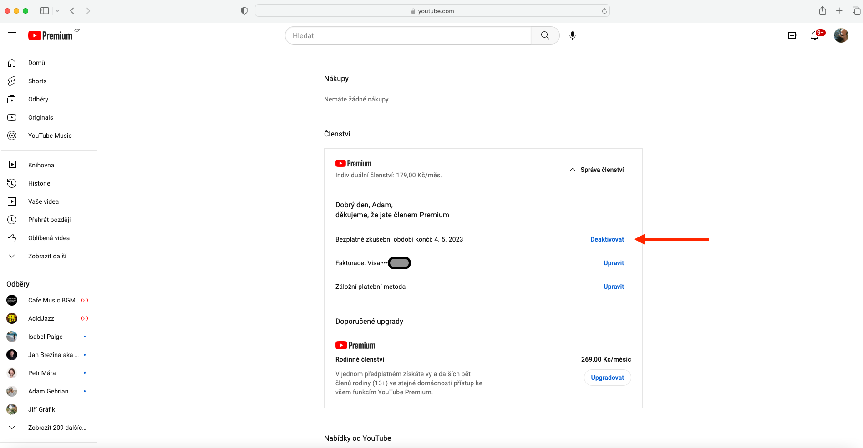Click the Upgradovat button

(608, 378)
